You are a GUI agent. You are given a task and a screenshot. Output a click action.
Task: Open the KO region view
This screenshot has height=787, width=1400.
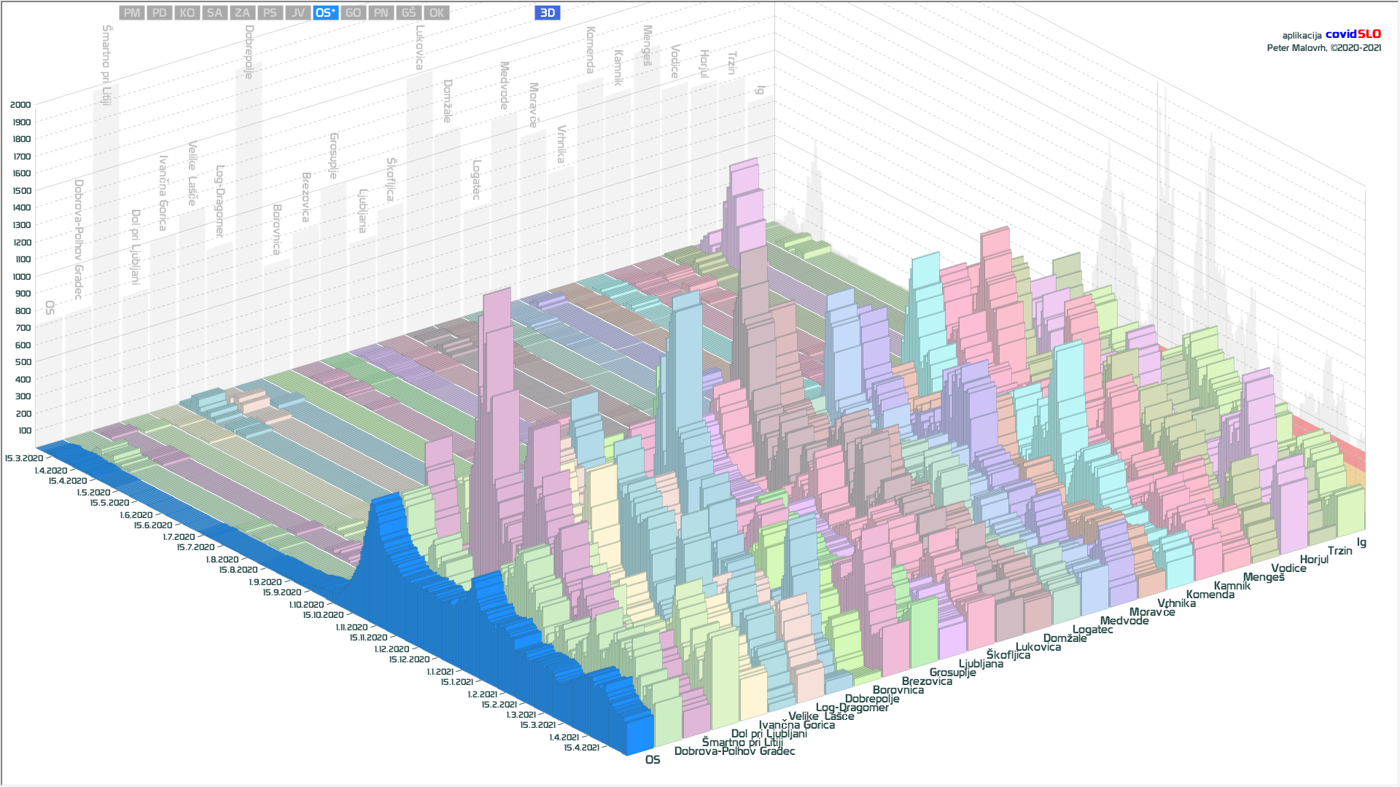point(187,12)
